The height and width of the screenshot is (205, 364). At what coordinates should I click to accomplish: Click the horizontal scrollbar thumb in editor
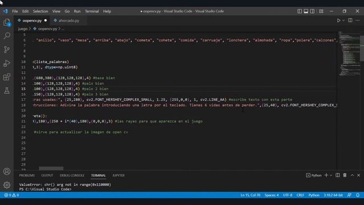[x=51, y=169]
